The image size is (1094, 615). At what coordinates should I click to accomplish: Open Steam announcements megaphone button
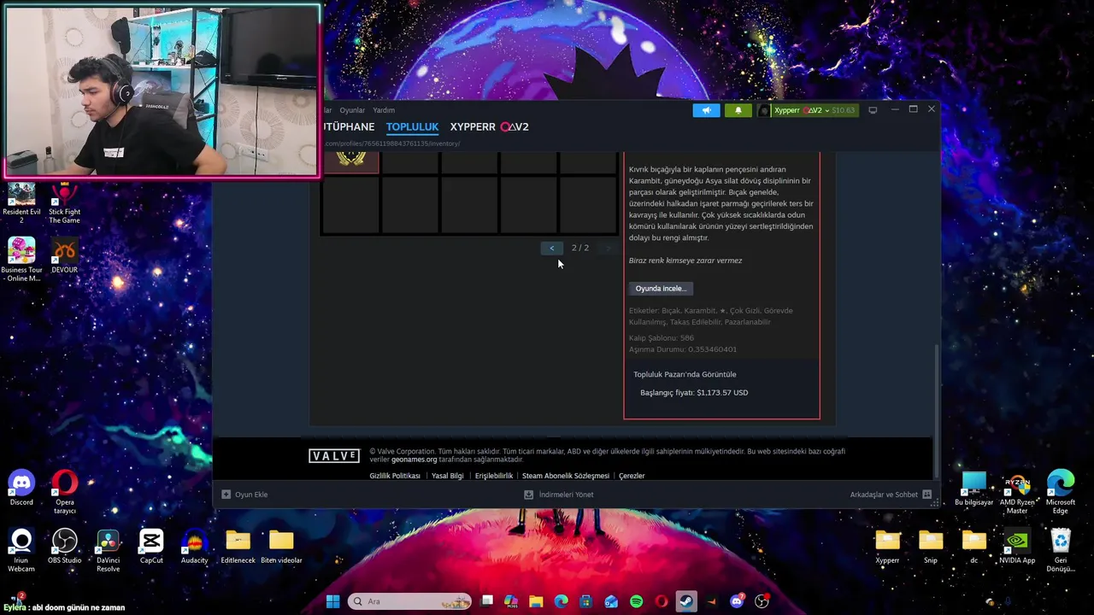[x=706, y=110]
